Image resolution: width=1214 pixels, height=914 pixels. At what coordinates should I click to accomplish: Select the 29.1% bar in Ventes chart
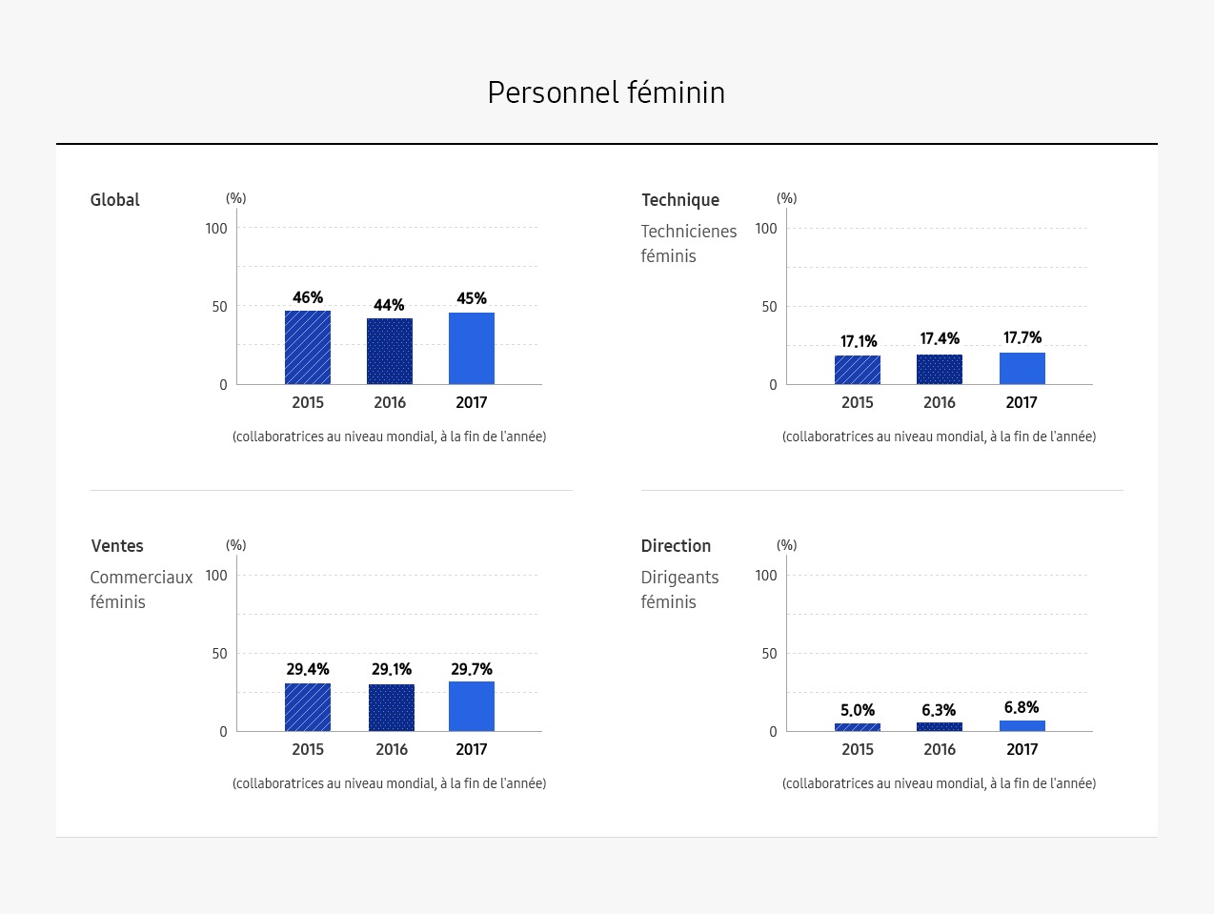click(392, 708)
